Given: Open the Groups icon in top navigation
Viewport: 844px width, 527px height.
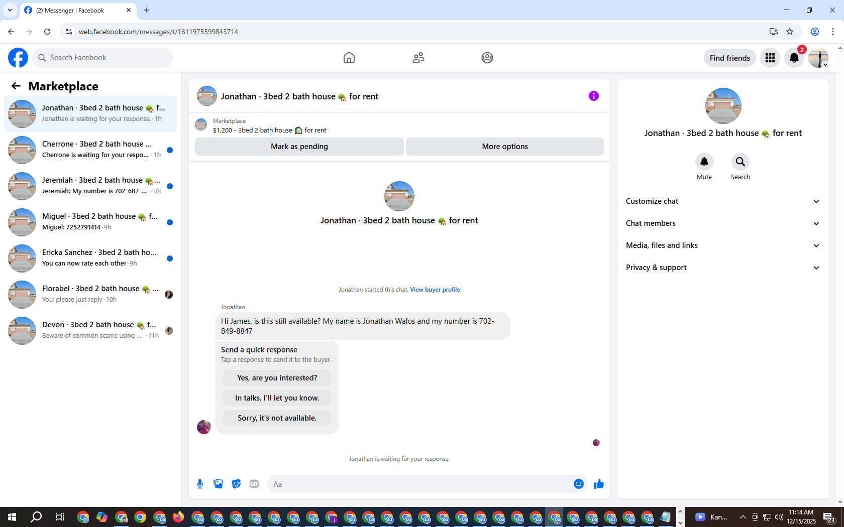Looking at the screenshot, I should 487,58.
